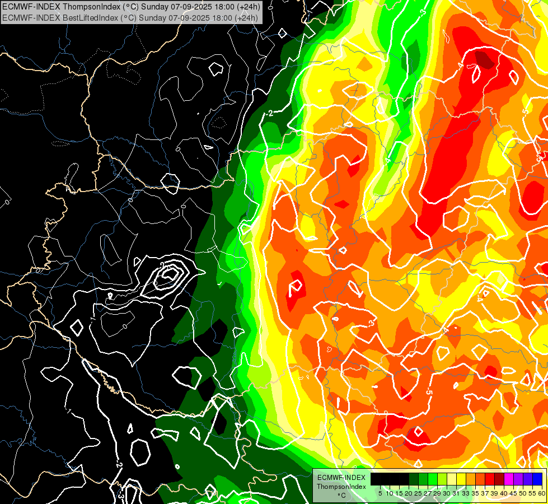This screenshot has width=548, height=504.
Task: Click legend tick label '20'
Action: tap(409, 493)
